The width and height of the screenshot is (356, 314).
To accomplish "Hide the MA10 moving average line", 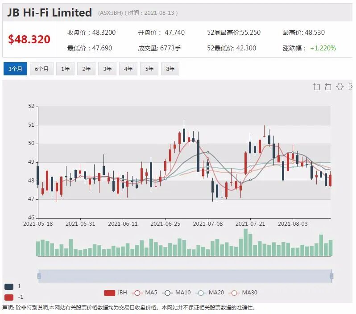I will [176, 293].
